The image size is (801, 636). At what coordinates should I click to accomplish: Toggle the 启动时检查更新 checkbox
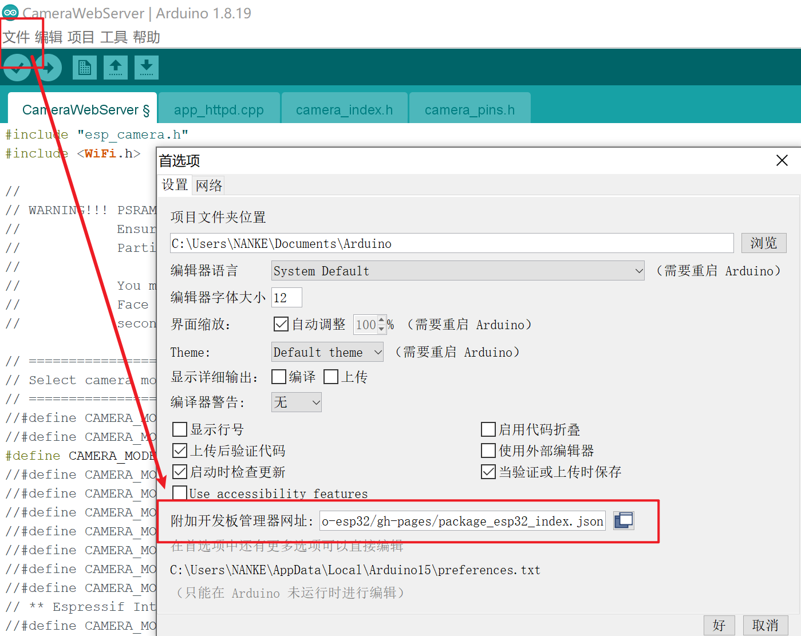coord(180,472)
